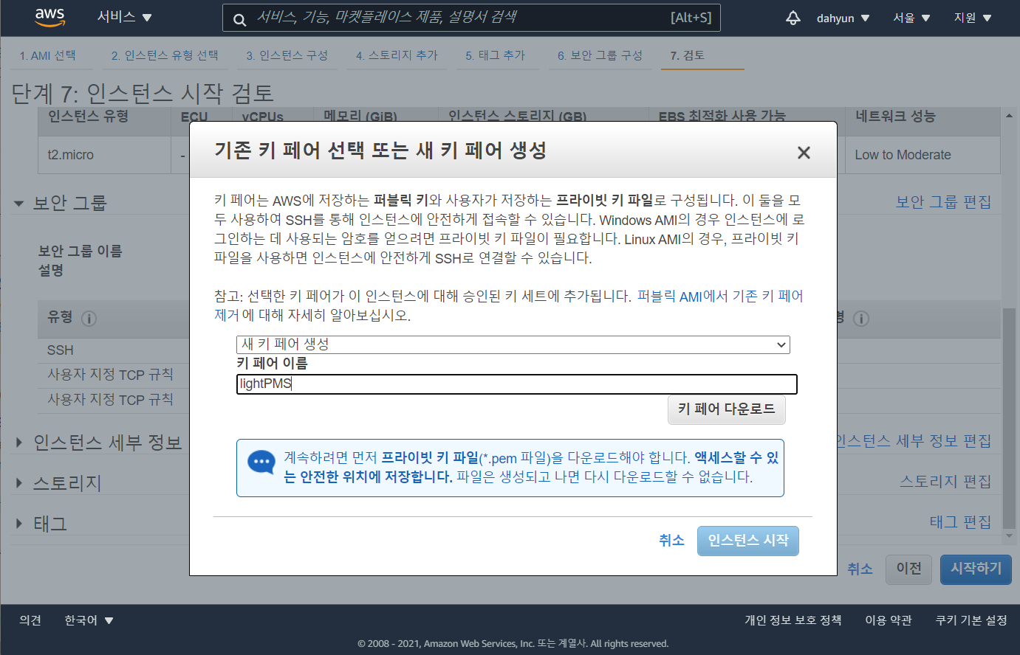Click the info icon in the right table header
Image resolution: width=1020 pixels, height=655 pixels.
[x=861, y=319]
